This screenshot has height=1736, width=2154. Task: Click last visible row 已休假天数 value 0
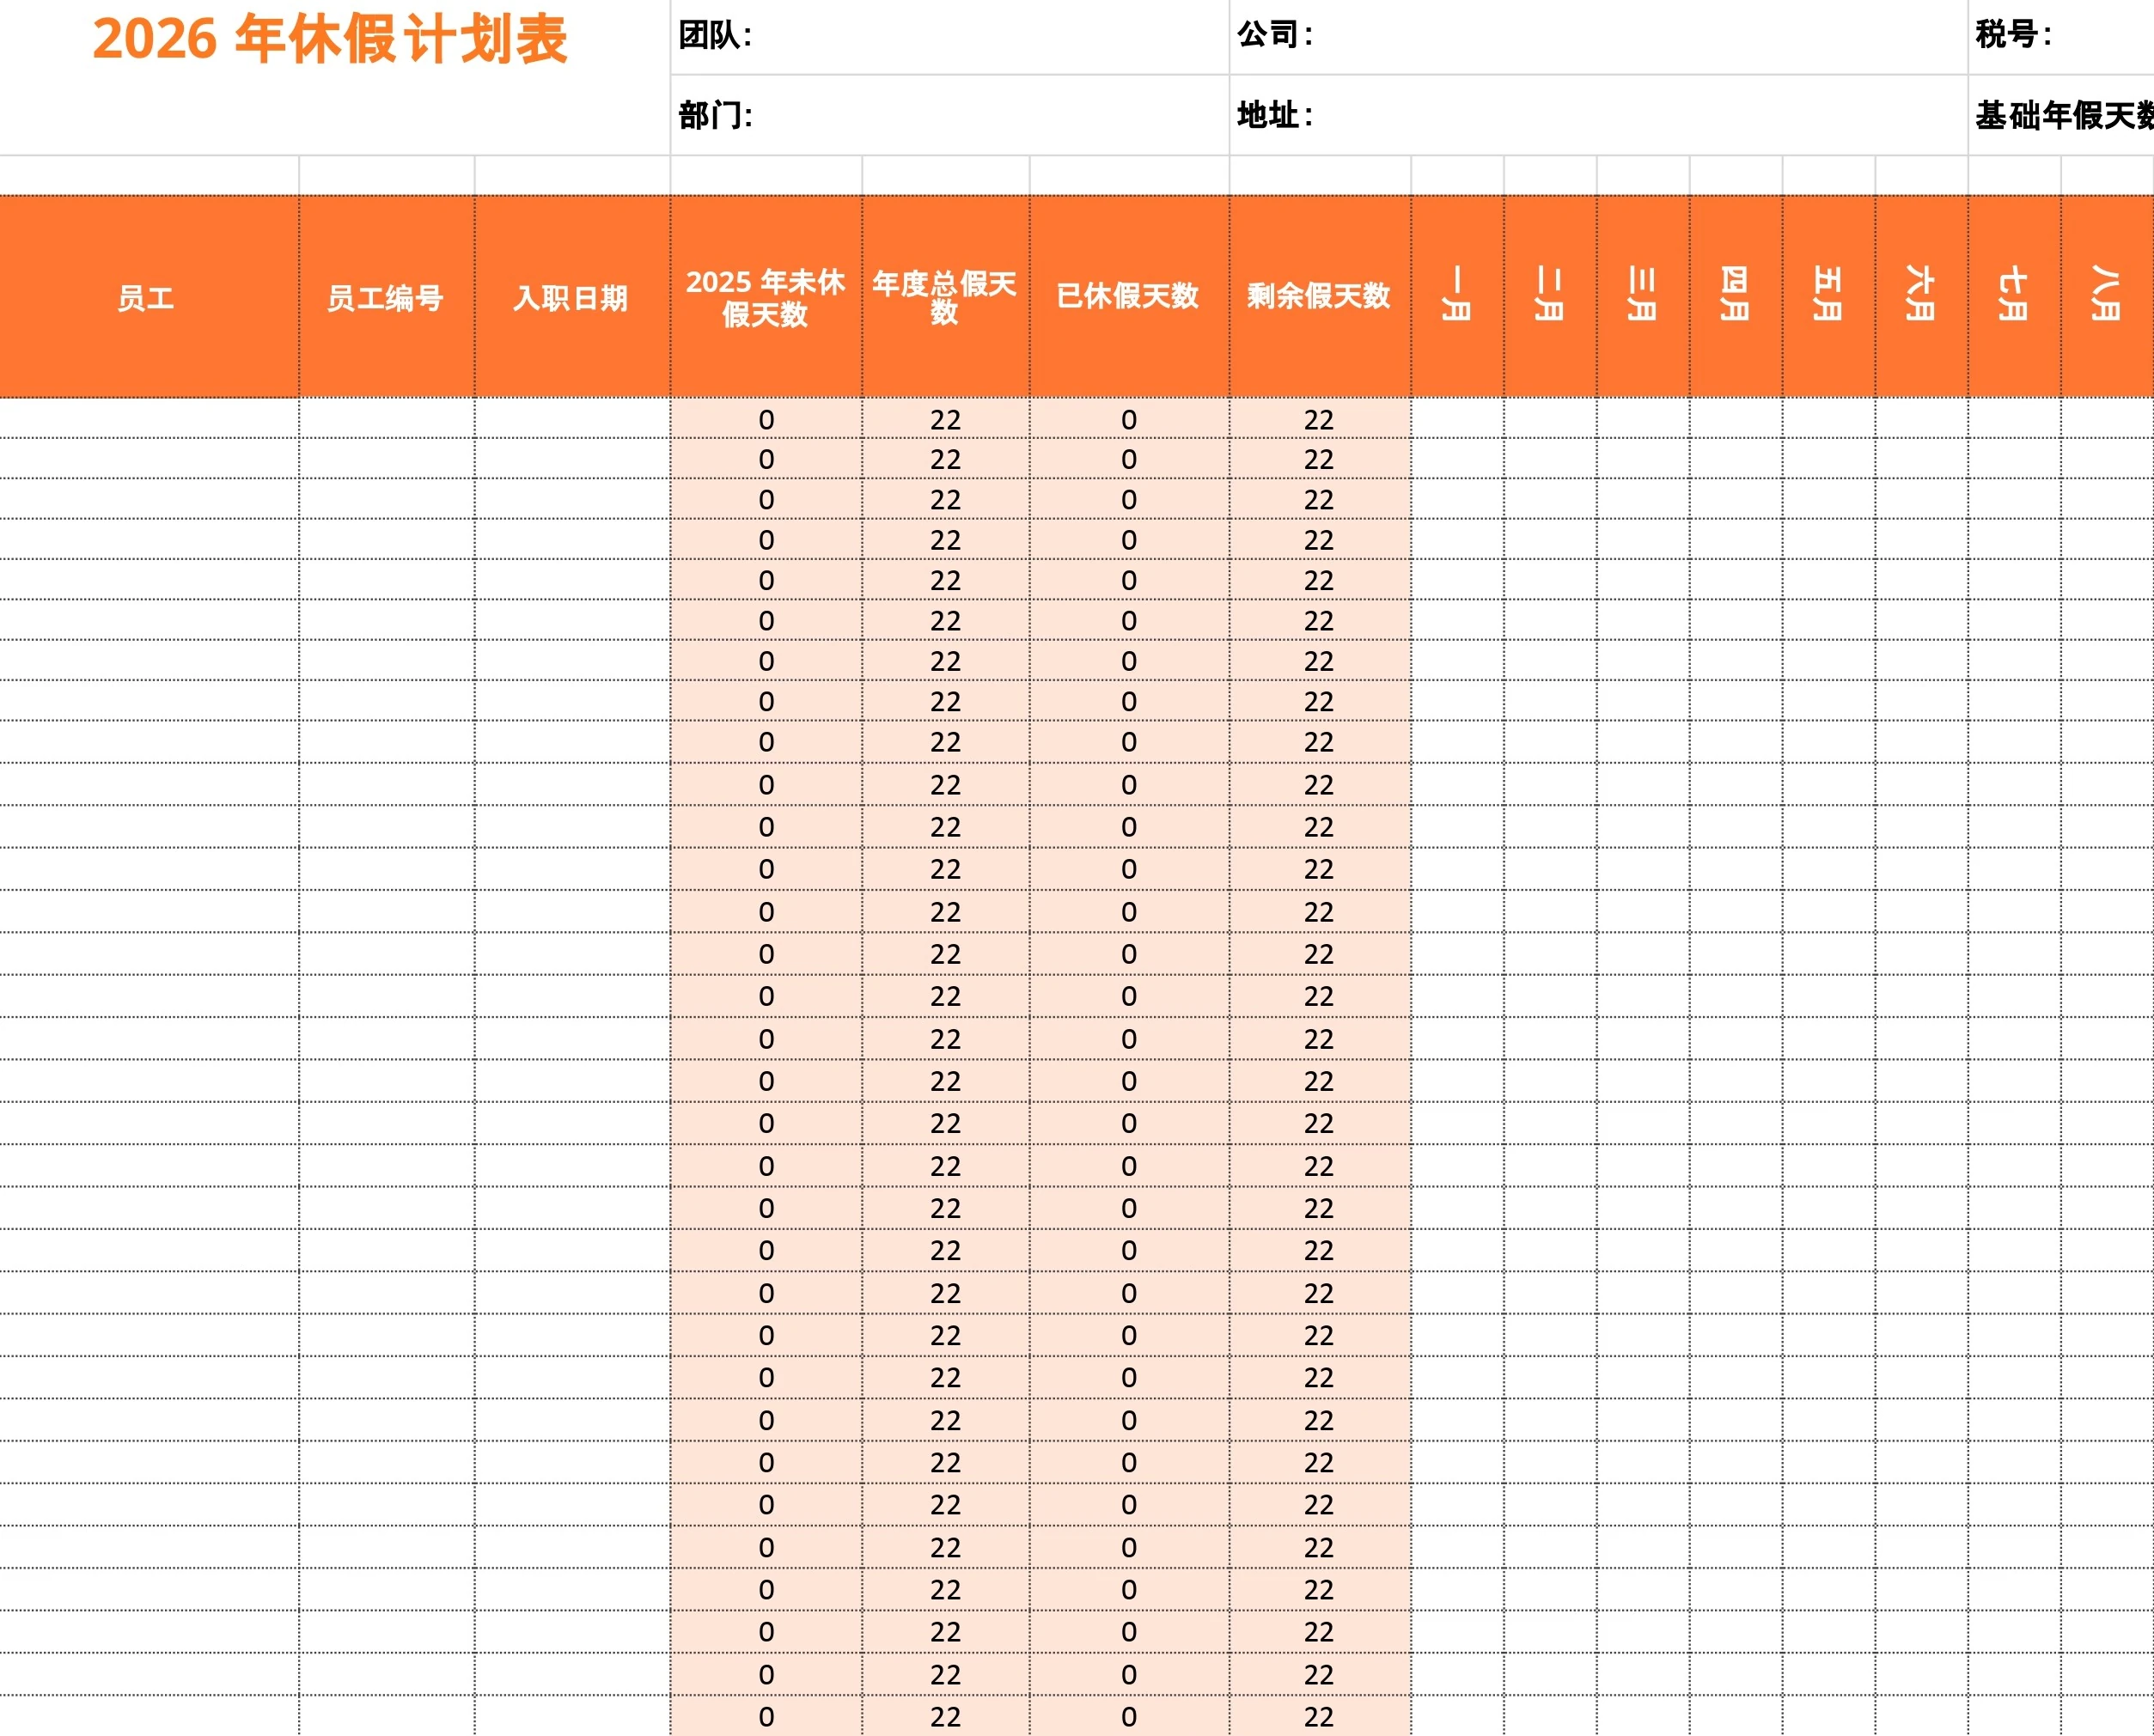pos(1129,1716)
